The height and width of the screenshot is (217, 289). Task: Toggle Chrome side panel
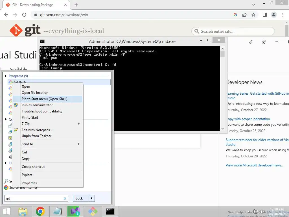point(265,15)
